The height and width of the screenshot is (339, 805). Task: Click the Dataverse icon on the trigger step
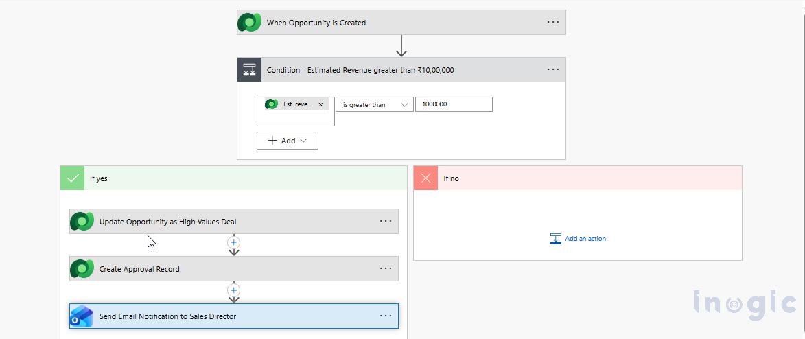click(x=250, y=23)
